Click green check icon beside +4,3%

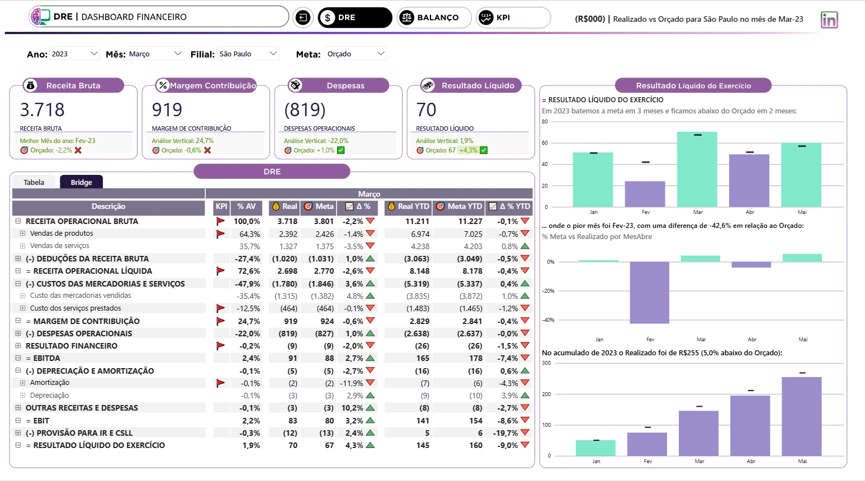pos(484,150)
